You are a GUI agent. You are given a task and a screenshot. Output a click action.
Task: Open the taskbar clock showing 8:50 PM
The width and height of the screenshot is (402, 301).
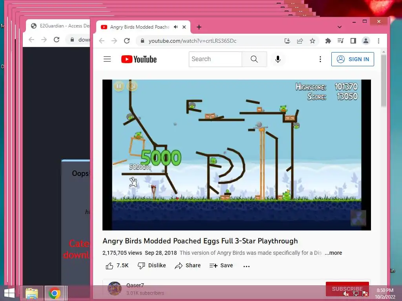tap(385, 294)
